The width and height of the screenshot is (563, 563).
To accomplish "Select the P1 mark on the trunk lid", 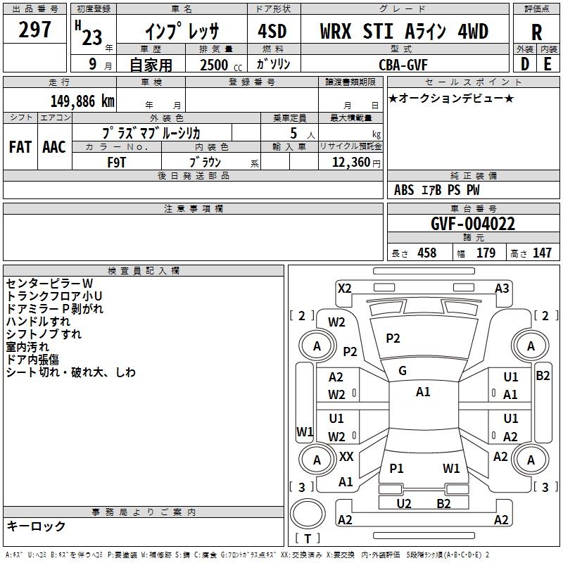I will click(x=396, y=469).
